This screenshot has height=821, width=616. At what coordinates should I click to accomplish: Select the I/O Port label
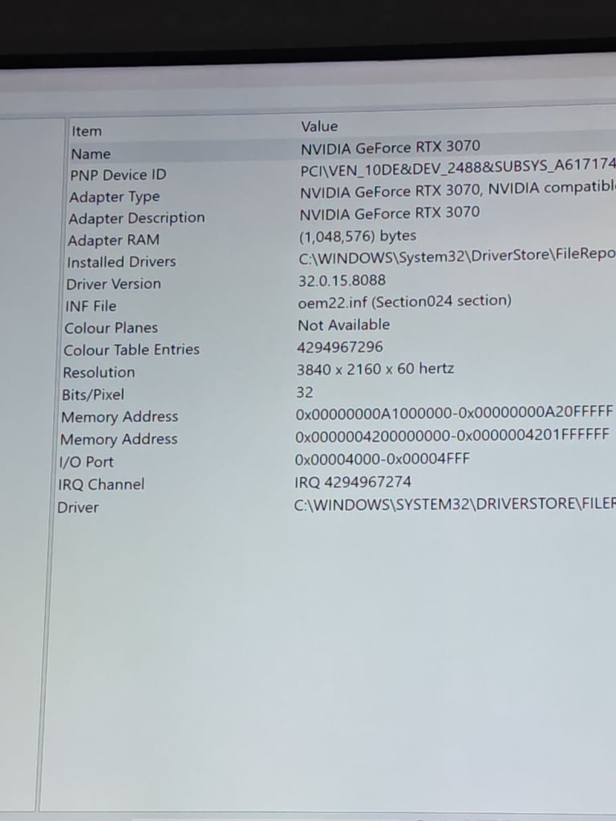(x=86, y=462)
